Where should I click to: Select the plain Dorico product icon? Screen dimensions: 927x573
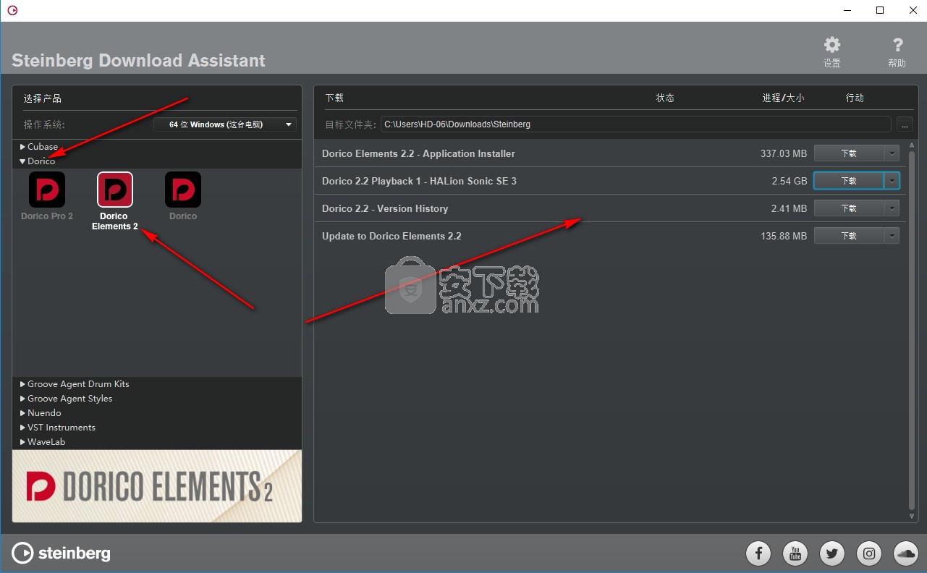(x=183, y=190)
